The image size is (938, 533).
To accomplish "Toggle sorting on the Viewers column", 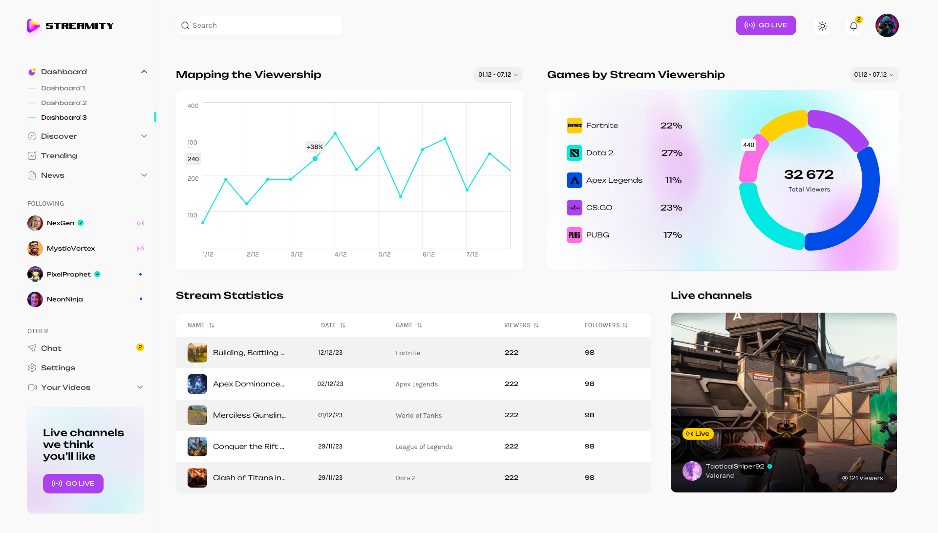I will (536, 325).
